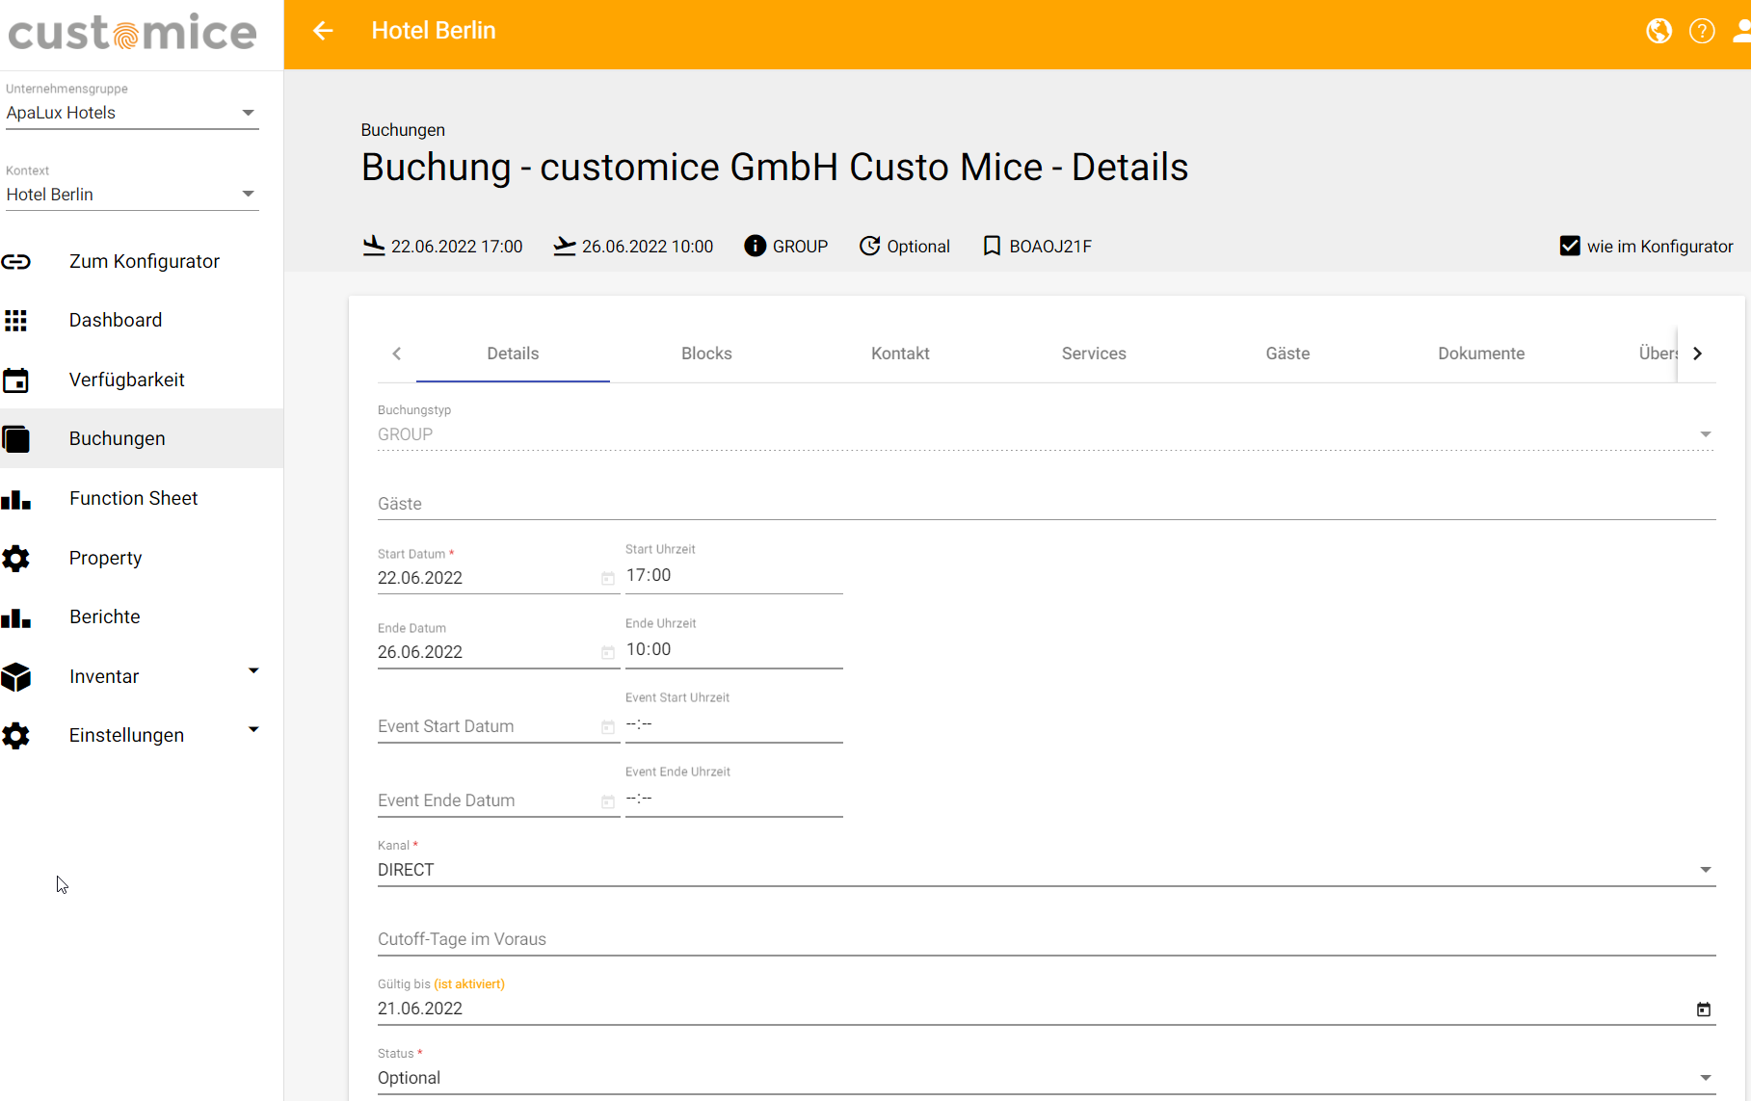
Task: Click the Ende Uhrzeit 10:00 field
Action: pos(734,649)
